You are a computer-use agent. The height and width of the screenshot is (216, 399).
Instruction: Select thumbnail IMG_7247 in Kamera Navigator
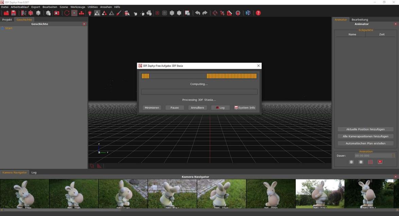coord(172,194)
